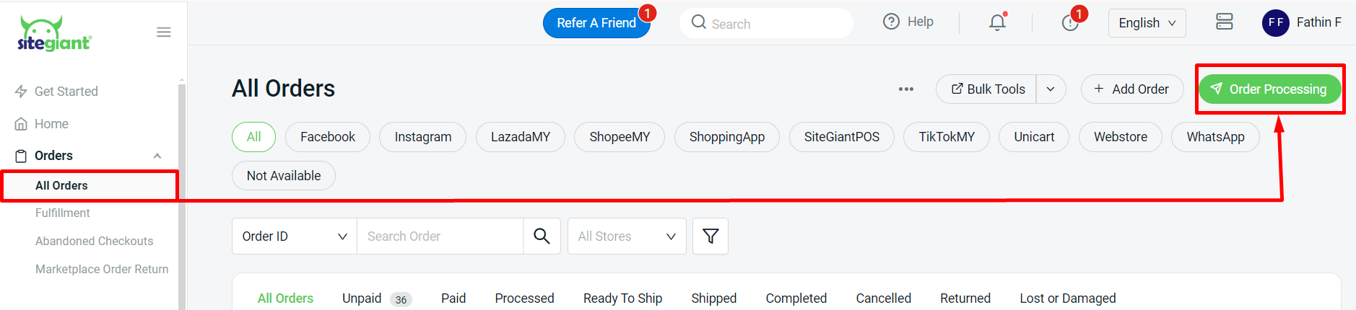The image size is (1356, 310).
Task: Open the English language dropdown
Action: (x=1147, y=23)
